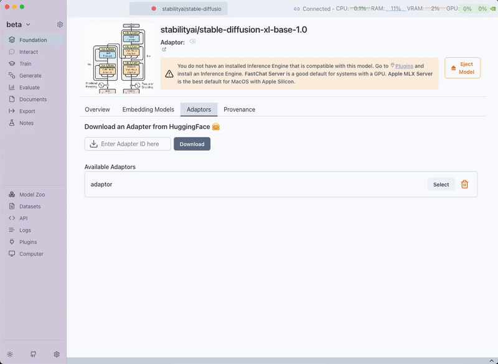Open the GitHub icon in sidebar footer
Viewport: 498px width, 364px height.
point(33,354)
